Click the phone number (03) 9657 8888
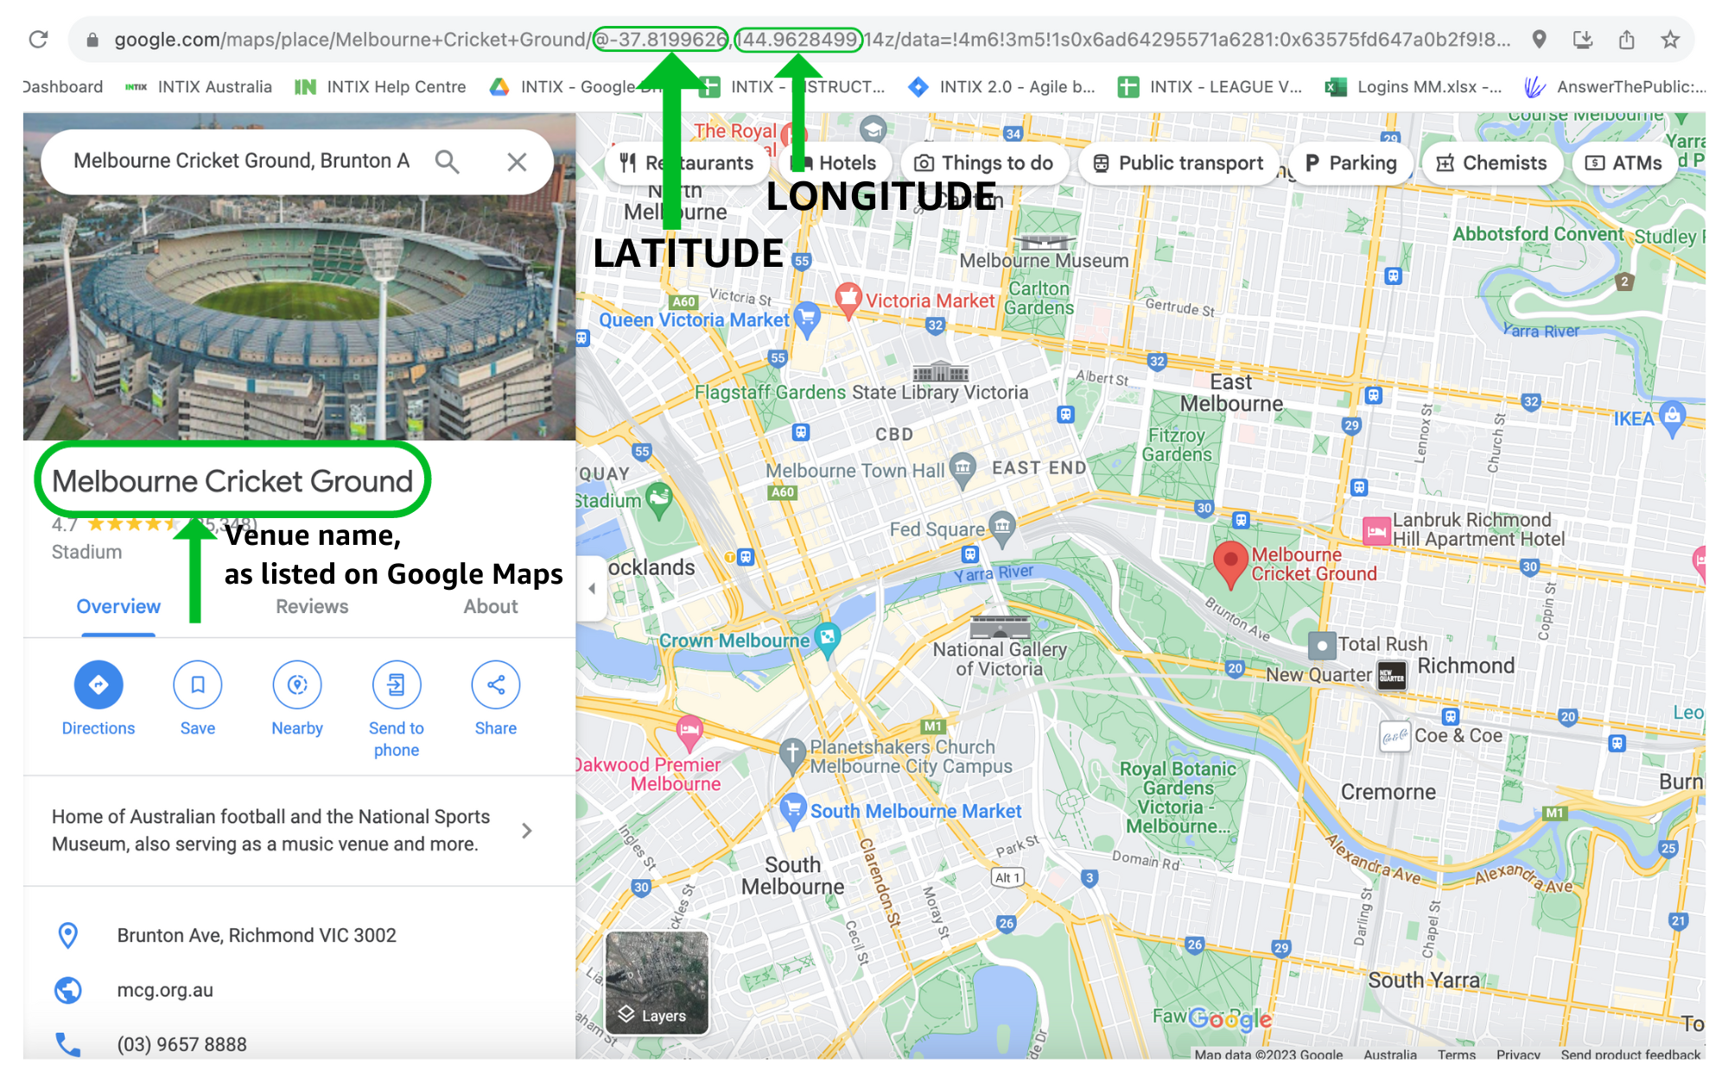1728x1069 pixels. [x=181, y=1045]
